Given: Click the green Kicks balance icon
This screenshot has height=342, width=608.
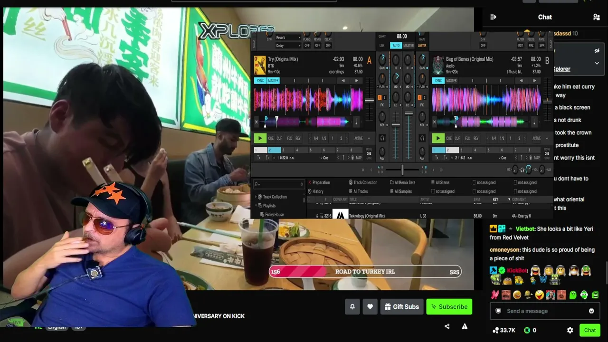Looking at the screenshot, I should click(x=527, y=330).
